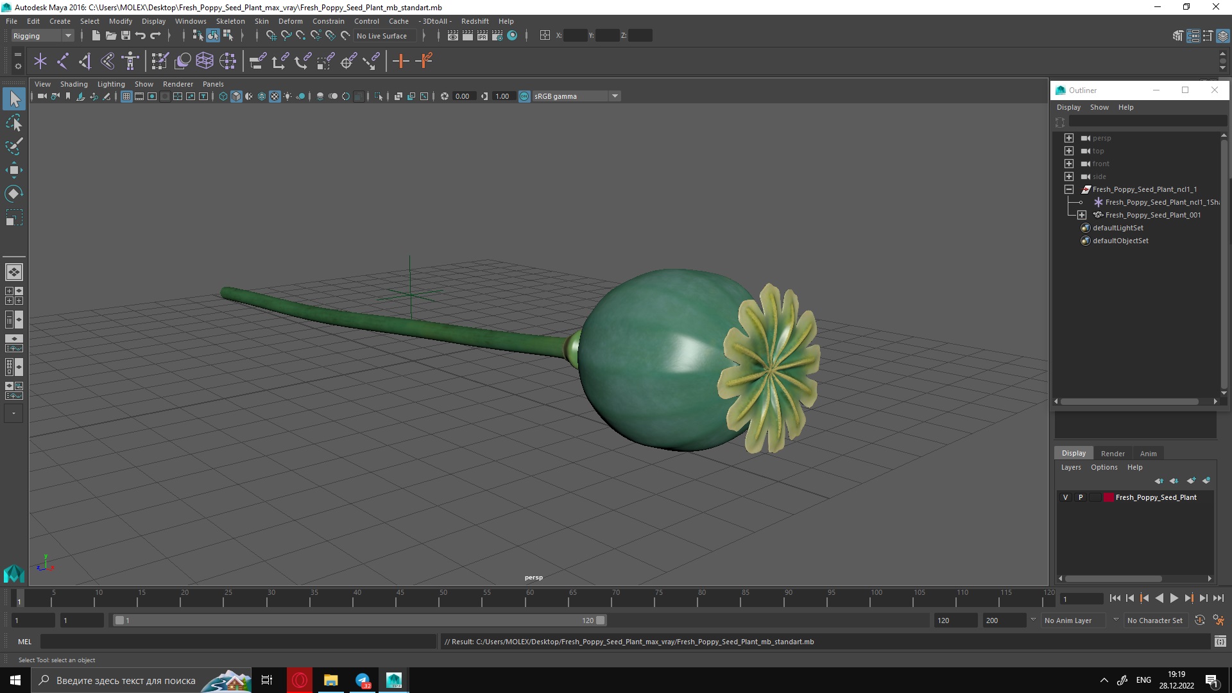
Task: Click Options in layer editor
Action: pyautogui.click(x=1104, y=468)
